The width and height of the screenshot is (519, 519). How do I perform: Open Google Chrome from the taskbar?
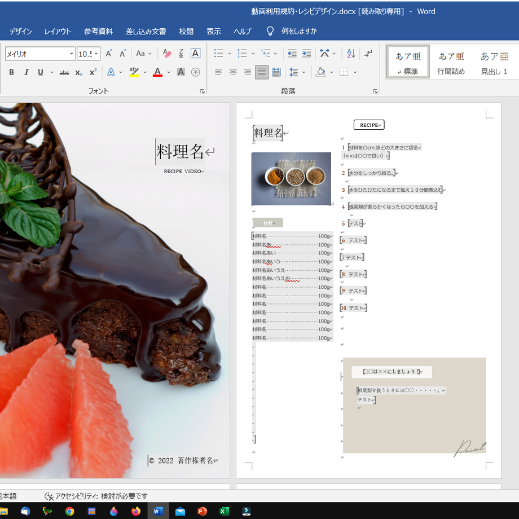point(69,512)
